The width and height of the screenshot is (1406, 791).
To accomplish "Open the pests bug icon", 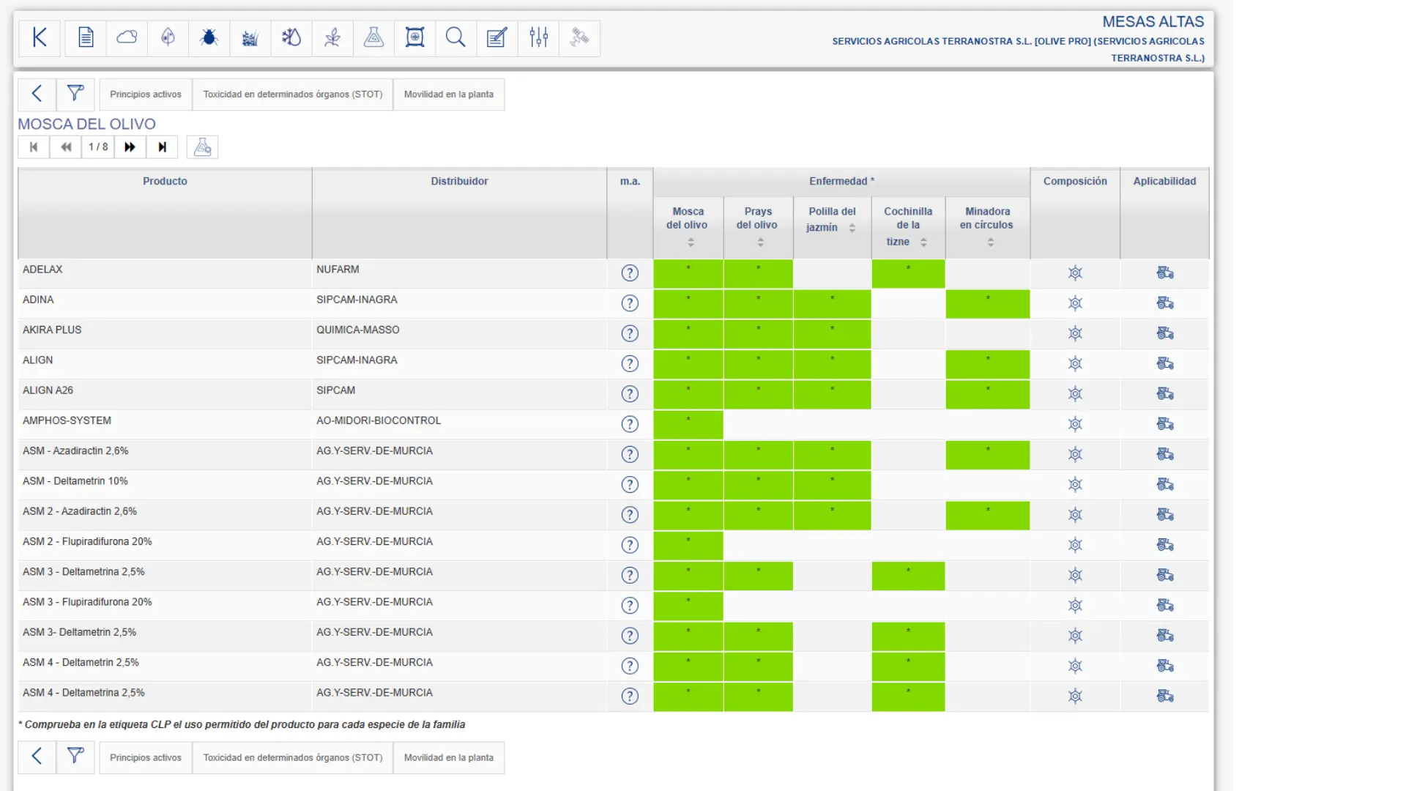I will (x=209, y=37).
